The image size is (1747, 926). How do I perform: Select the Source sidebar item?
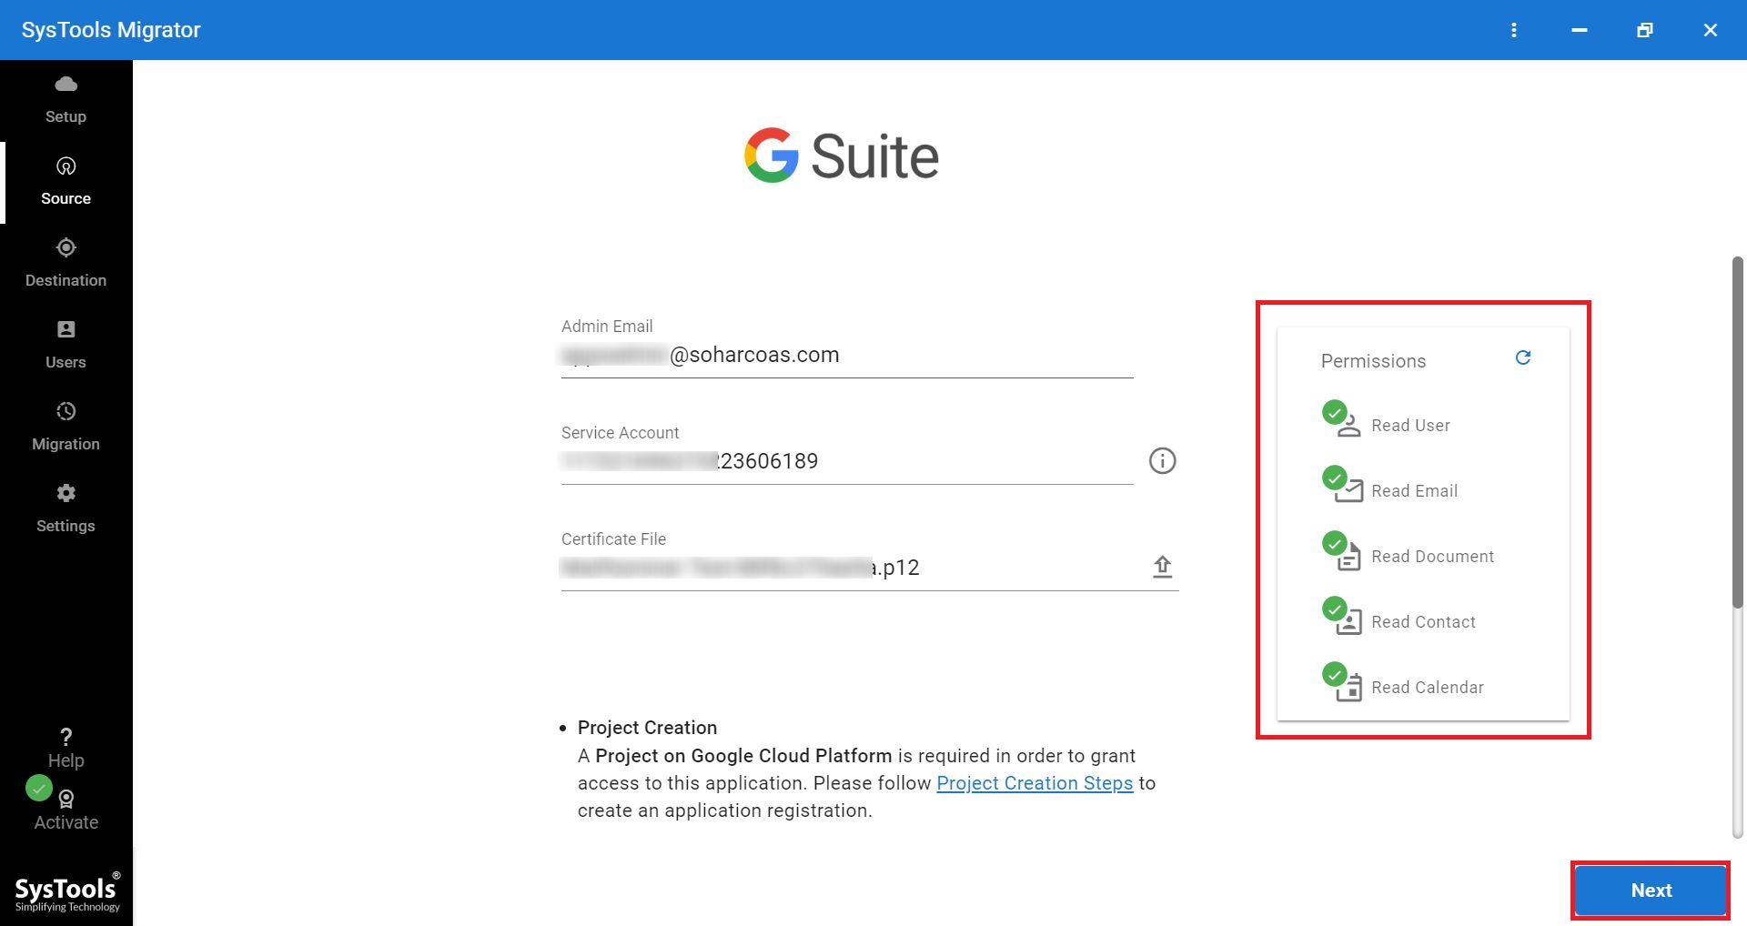66,182
